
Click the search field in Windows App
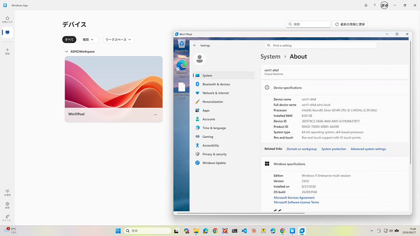tap(308, 24)
